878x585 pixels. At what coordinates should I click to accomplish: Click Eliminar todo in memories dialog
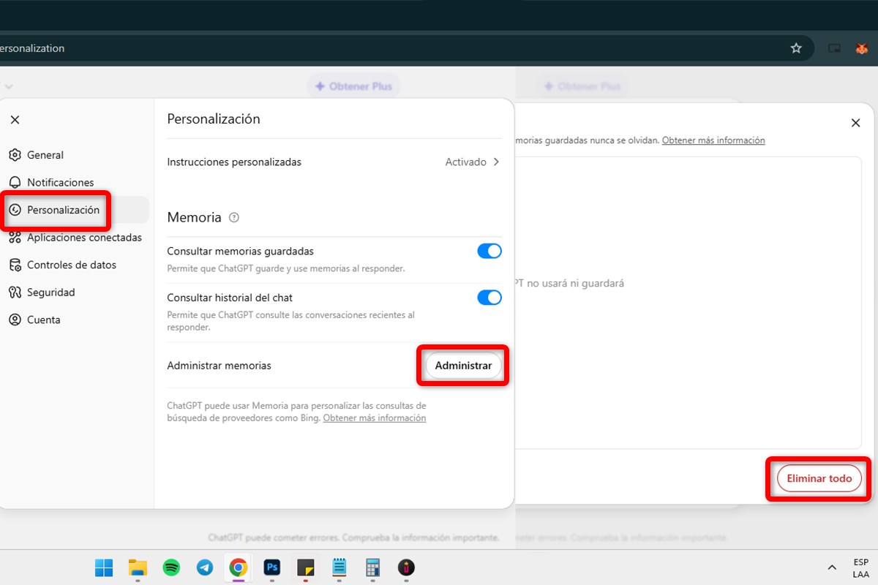pos(819,478)
